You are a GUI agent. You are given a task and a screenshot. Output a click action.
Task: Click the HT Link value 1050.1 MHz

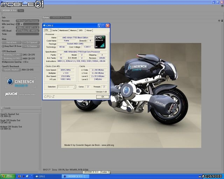click(x=65, y=79)
